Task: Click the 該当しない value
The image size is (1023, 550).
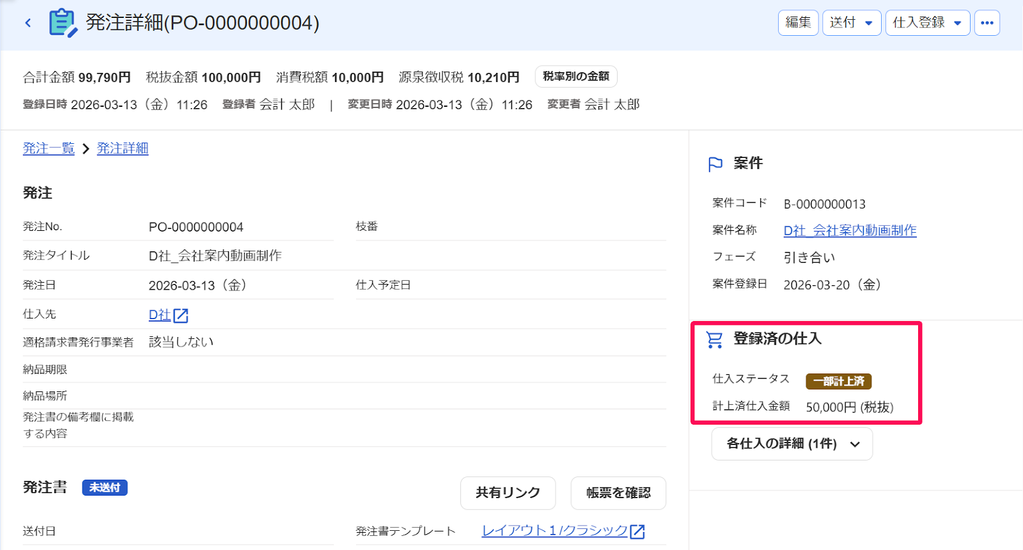Action: click(x=181, y=342)
